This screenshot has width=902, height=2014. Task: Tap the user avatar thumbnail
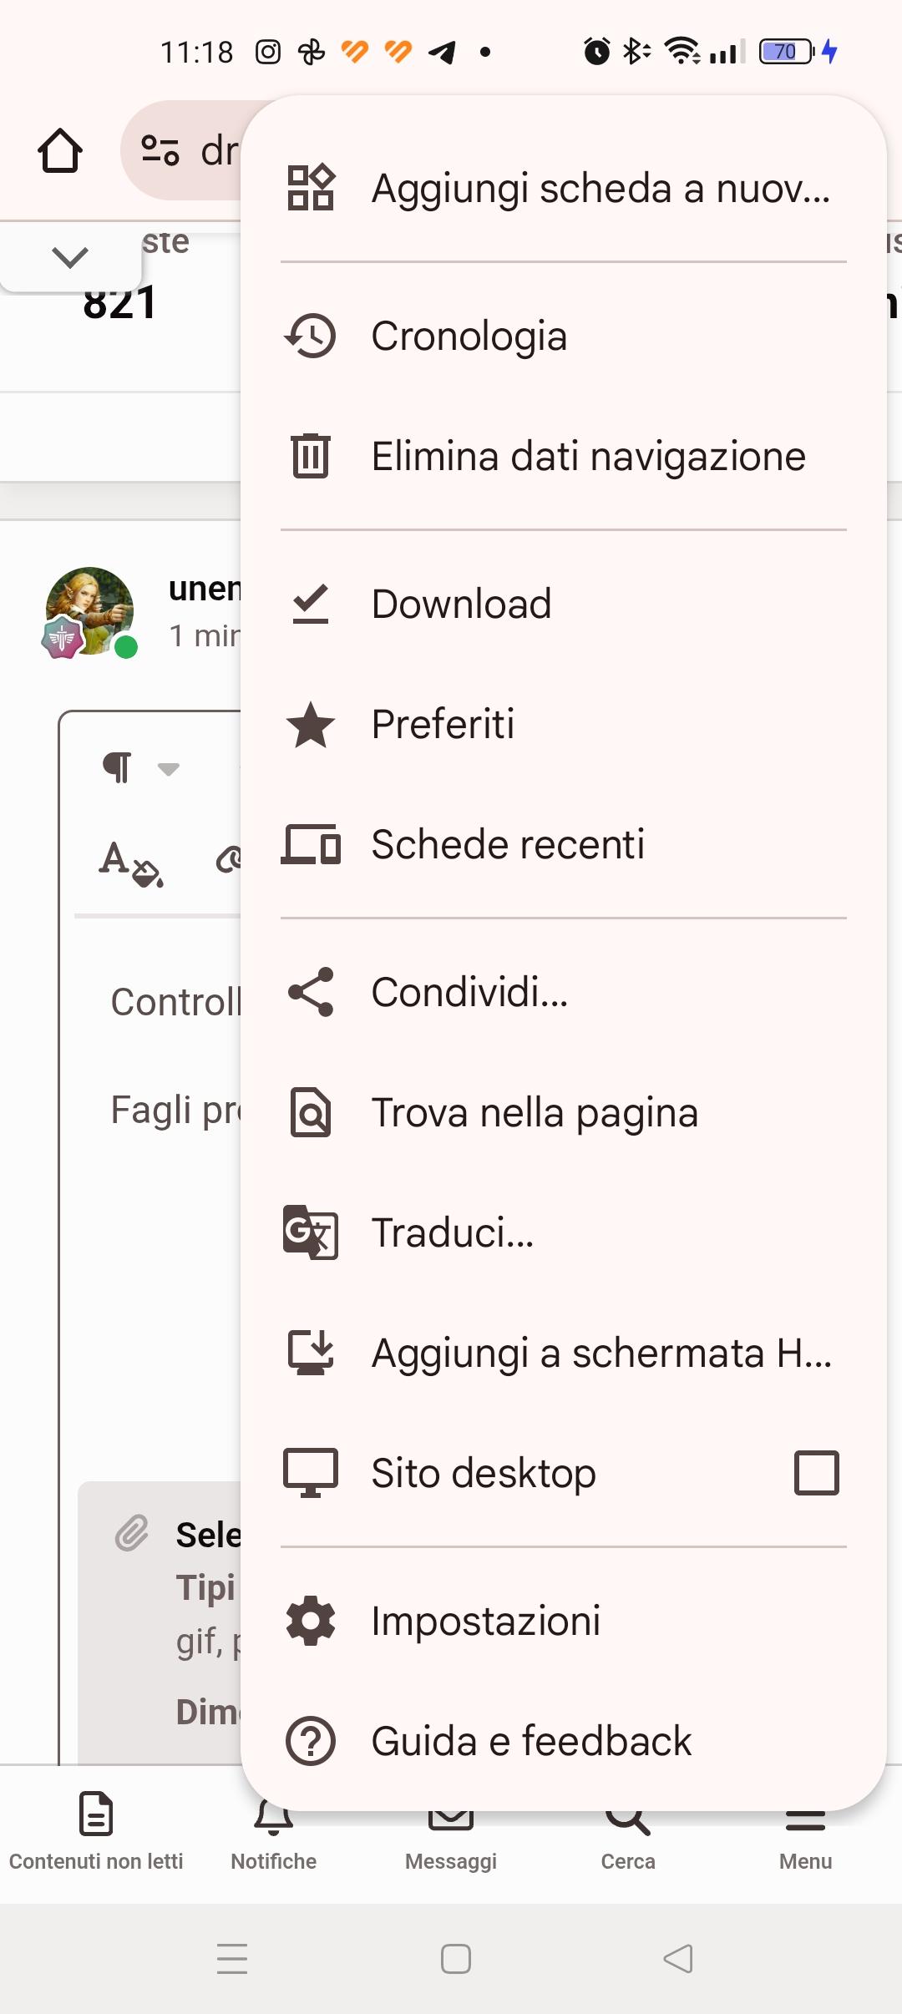89,611
